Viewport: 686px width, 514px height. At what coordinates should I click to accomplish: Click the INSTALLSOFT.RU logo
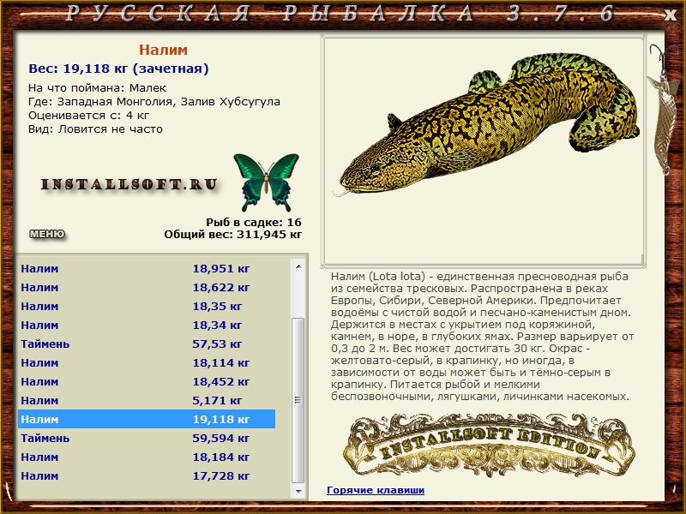point(129,185)
